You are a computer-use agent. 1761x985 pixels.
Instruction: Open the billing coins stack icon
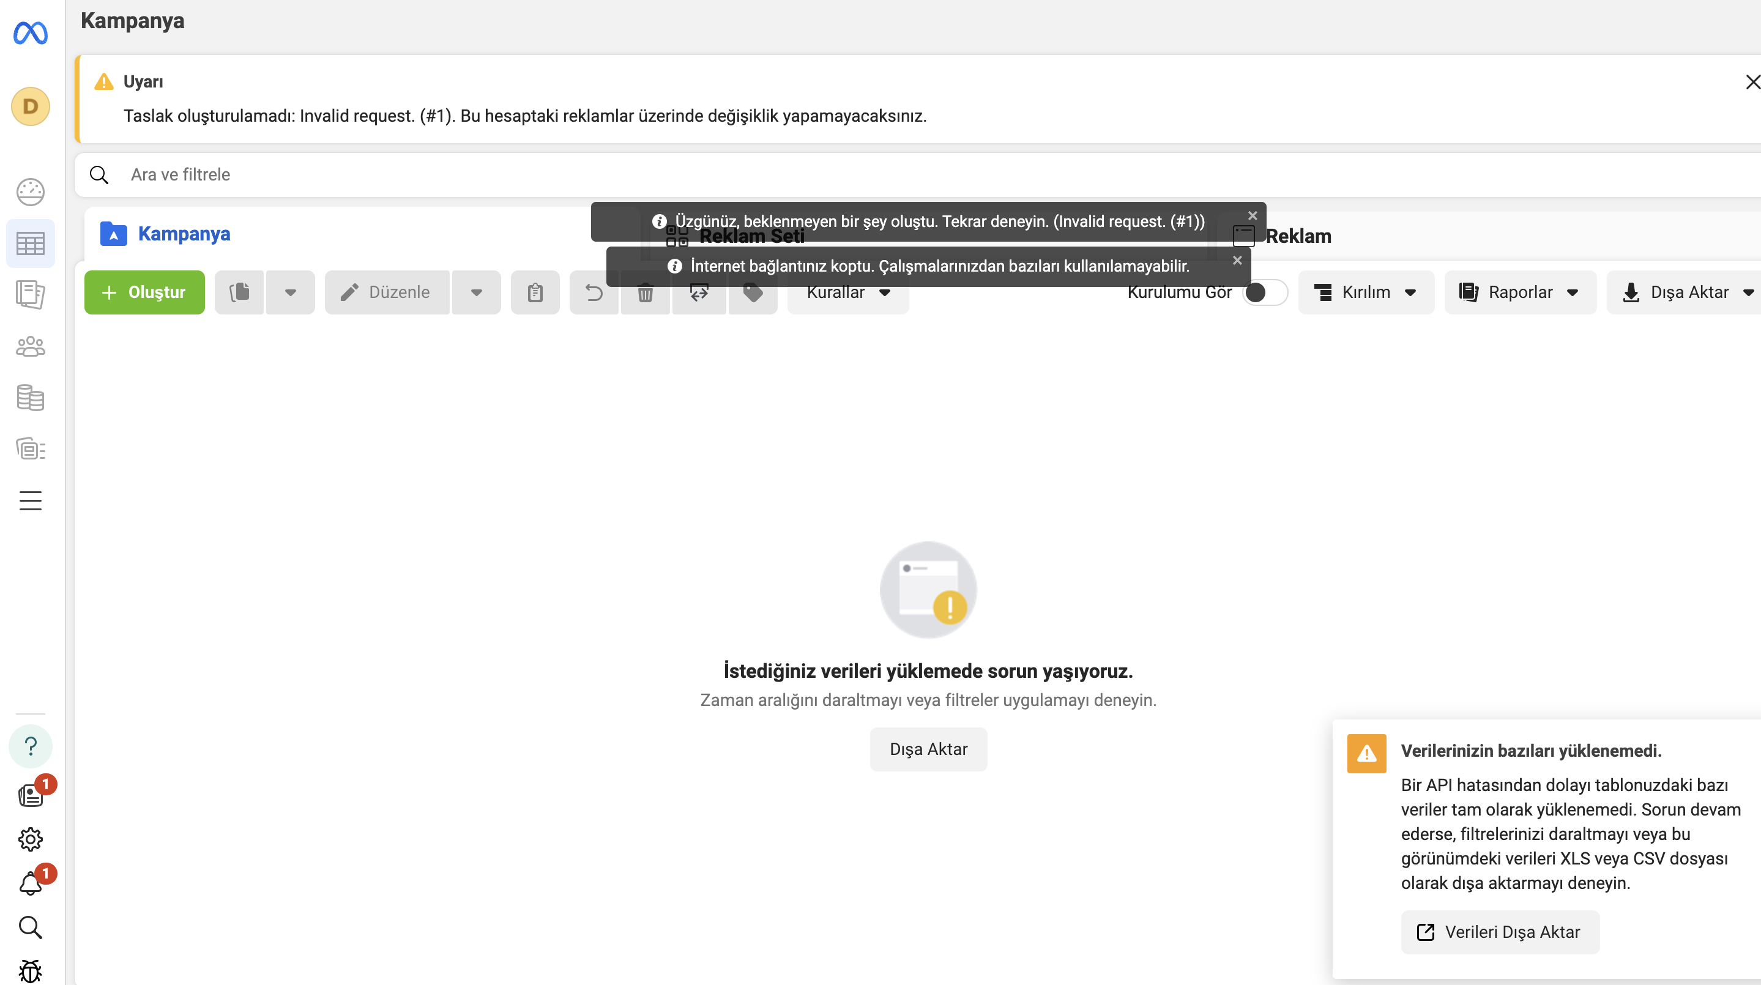31,398
